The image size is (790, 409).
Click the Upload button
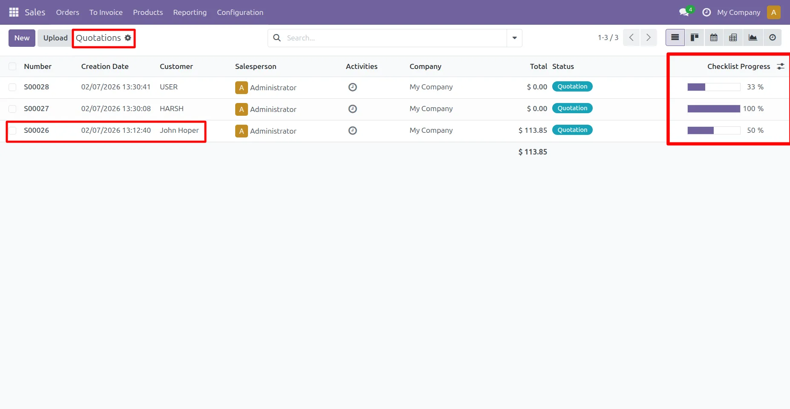point(55,38)
